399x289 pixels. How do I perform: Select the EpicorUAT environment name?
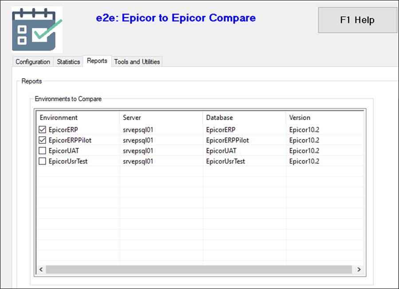tap(63, 150)
